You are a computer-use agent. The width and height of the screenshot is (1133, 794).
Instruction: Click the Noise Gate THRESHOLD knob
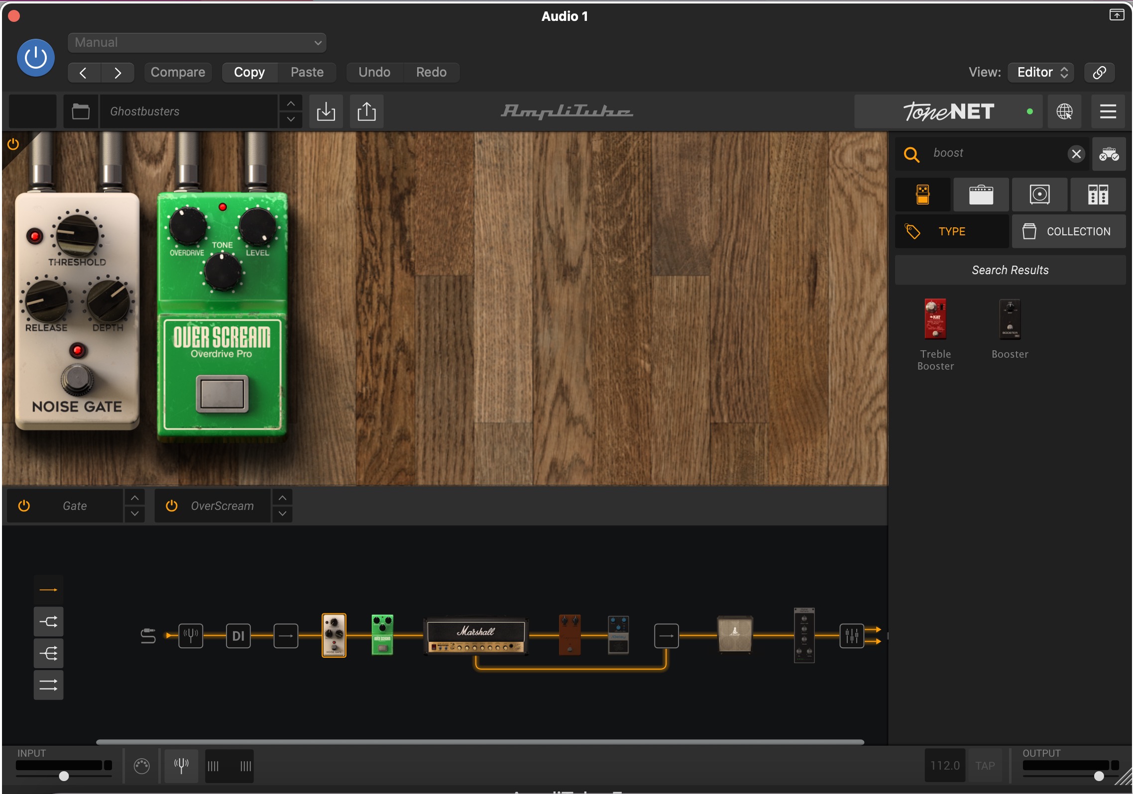[77, 235]
